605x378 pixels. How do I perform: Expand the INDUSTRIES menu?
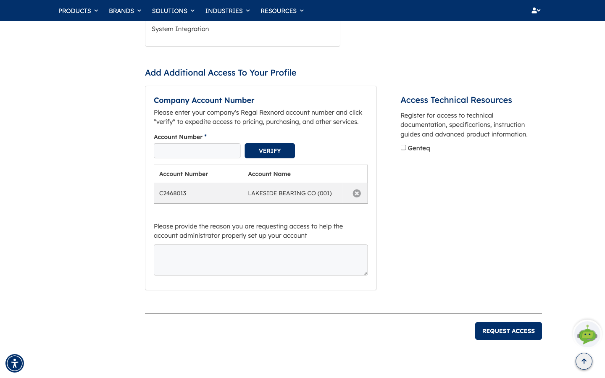[227, 10]
